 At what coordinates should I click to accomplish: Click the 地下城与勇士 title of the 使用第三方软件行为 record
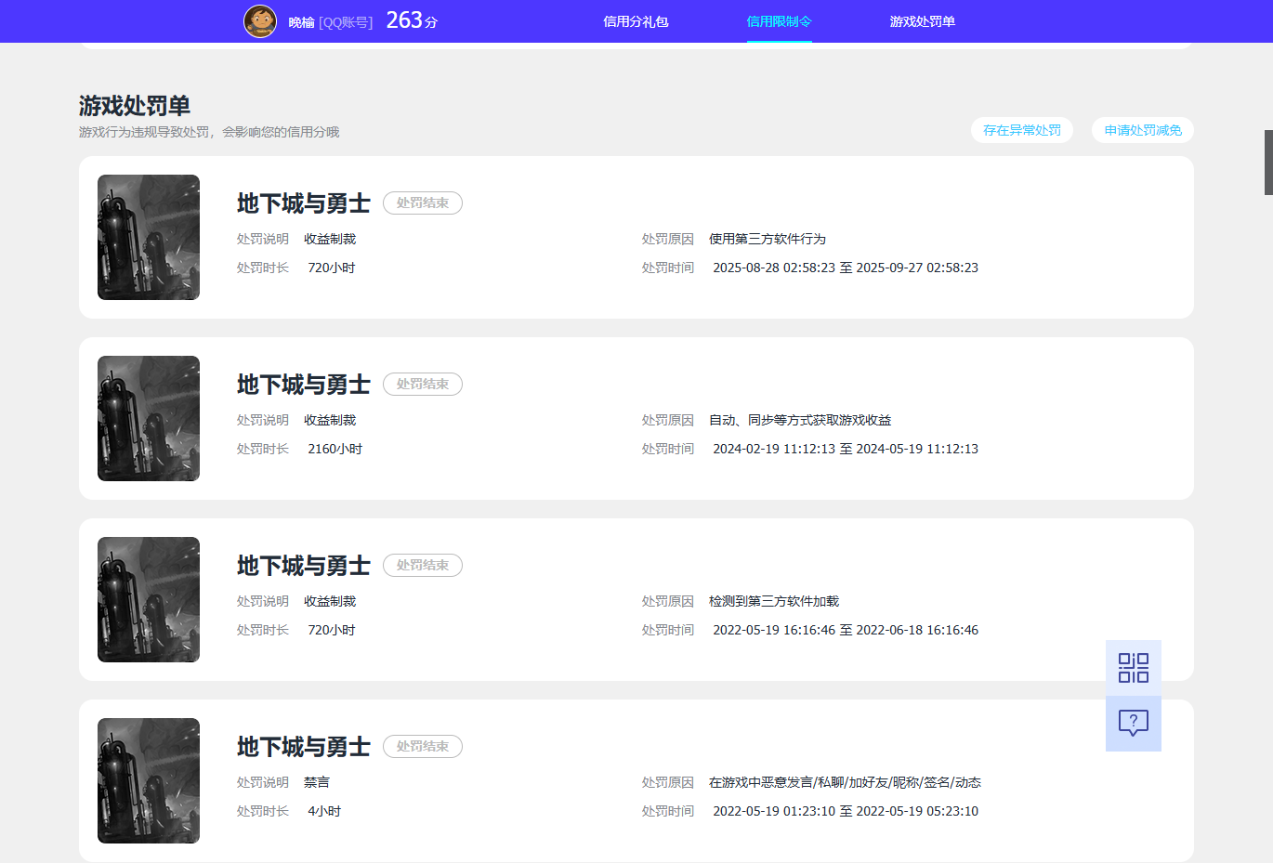(x=303, y=203)
